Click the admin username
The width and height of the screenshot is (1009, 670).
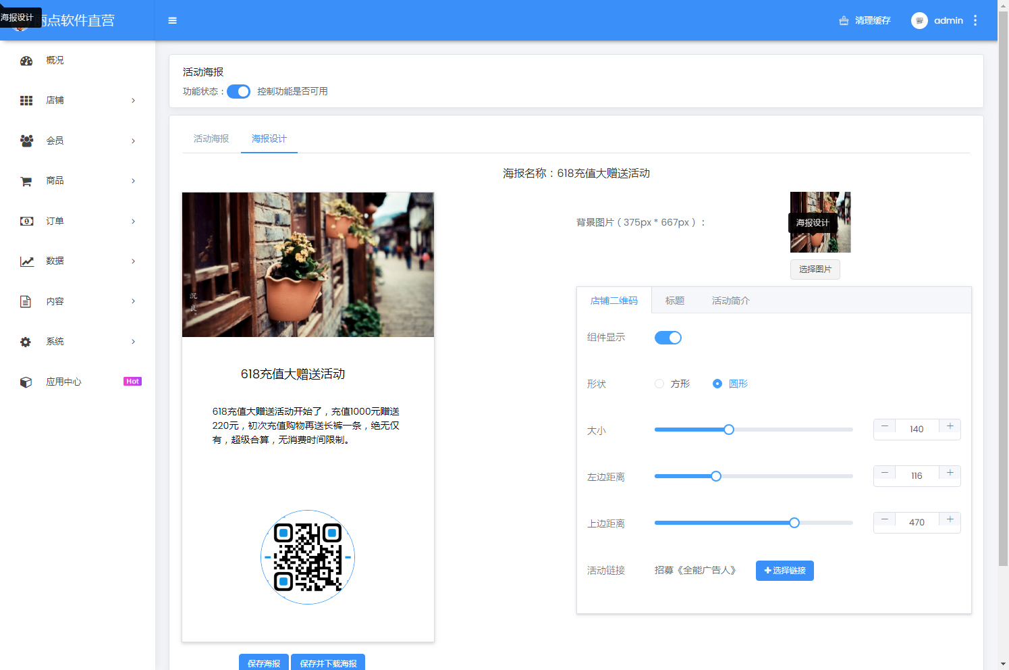tap(948, 20)
